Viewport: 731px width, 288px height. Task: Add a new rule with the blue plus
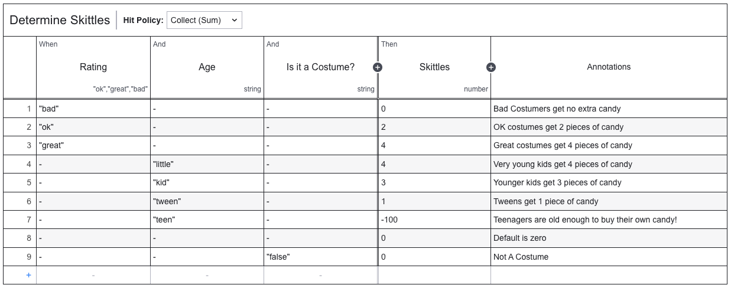tap(28, 275)
